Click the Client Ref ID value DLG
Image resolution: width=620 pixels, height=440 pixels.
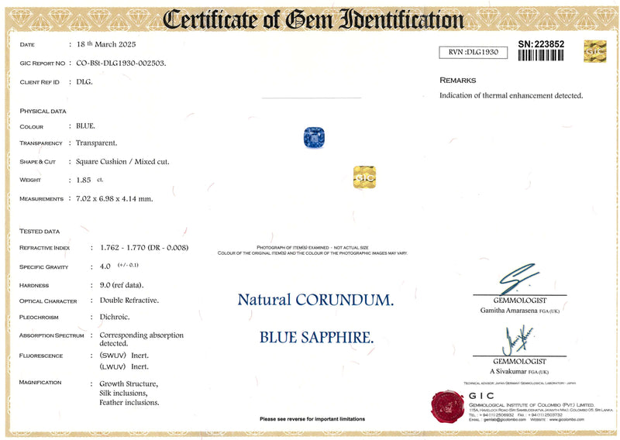pyautogui.click(x=84, y=82)
